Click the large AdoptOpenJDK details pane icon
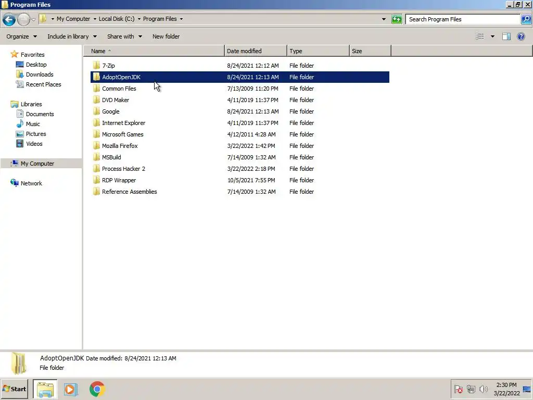The image size is (533, 400). (x=19, y=363)
